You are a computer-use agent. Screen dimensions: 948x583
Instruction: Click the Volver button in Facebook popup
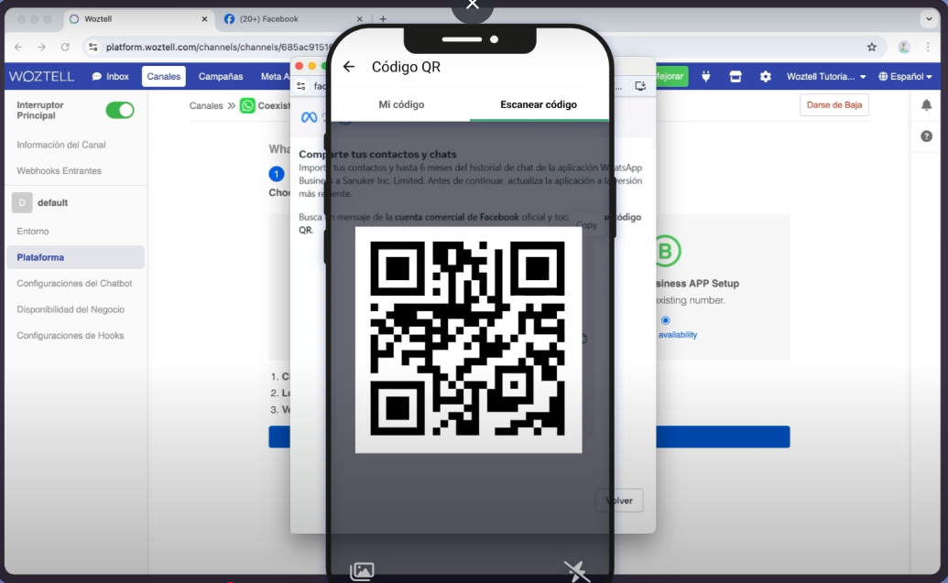coord(619,501)
